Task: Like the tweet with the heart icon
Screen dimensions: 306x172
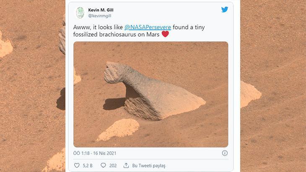Action: point(77,165)
